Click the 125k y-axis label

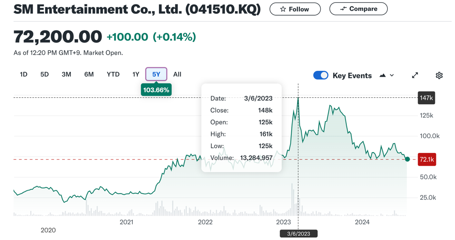[426, 116]
